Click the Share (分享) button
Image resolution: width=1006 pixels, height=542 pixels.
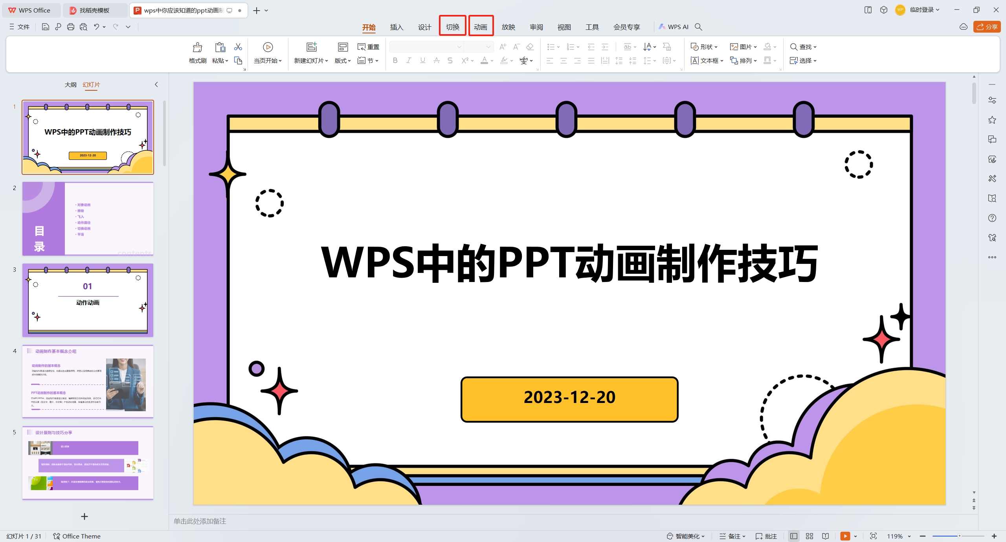tap(987, 27)
